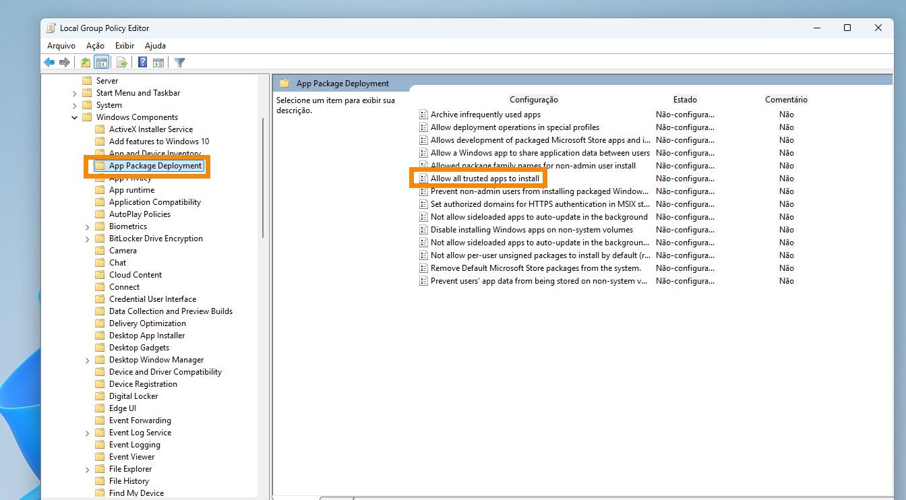This screenshot has width=906, height=500.
Task: Select the Desktop Gadgets folder
Action: (140, 348)
